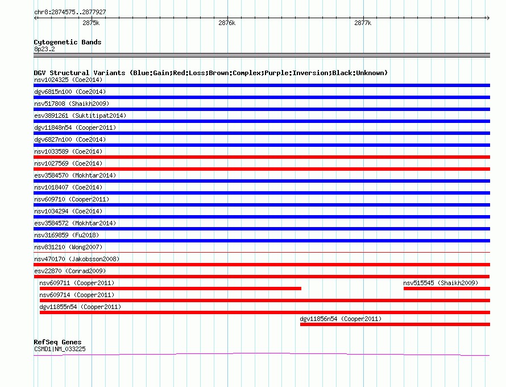Image resolution: width=506 pixels, height=387 pixels.
Task: Click dgv11856n54 (Cooper2011) label
Action: coord(341,319)
